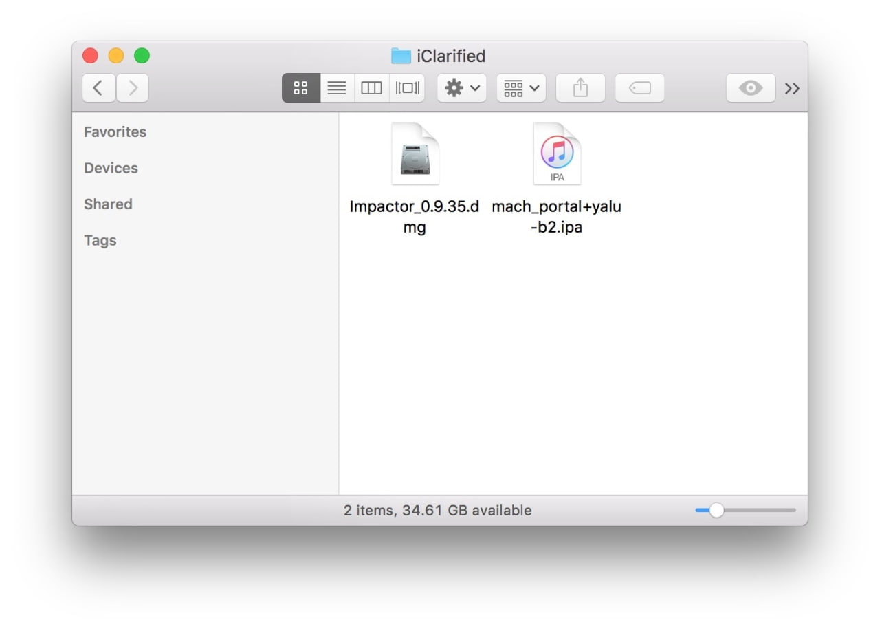The width and height of the screenshot is (880, 629).
Task: Click the Favorites sidebar heading
Action: coord(115,132)
